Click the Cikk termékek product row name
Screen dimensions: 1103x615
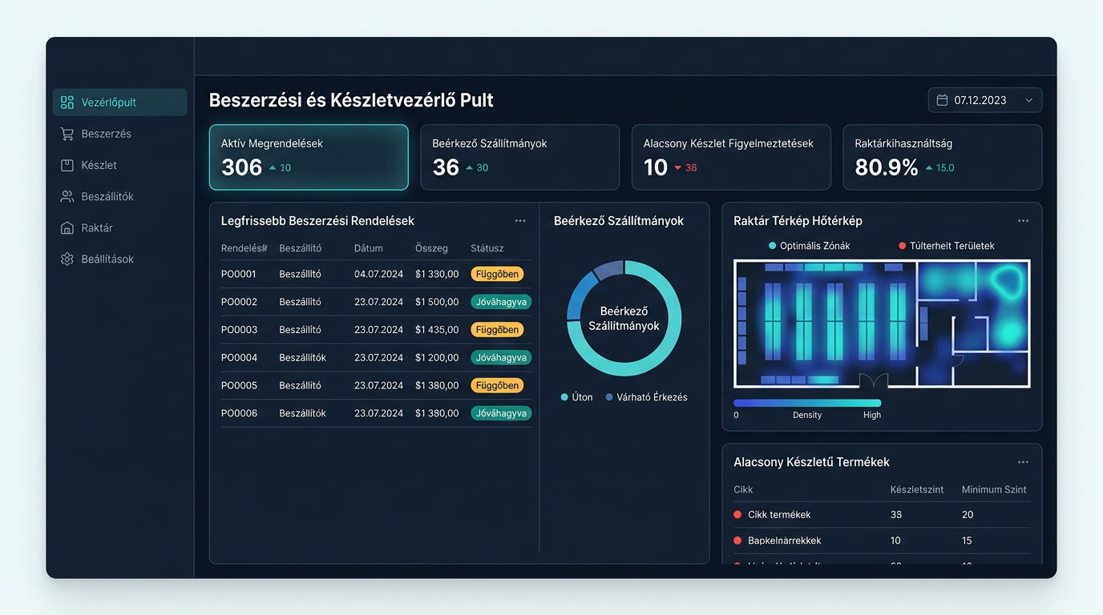[779, 514]
